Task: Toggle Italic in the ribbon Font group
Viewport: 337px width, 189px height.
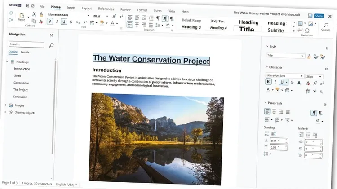Action: coord(57,22)
